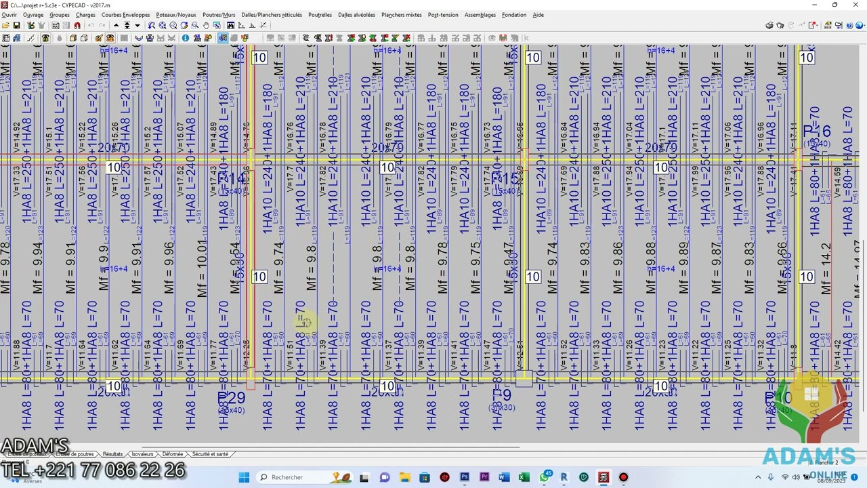Click the red magnet snap icon
This screenshot has width=867, height=488.
click(77, 25)
